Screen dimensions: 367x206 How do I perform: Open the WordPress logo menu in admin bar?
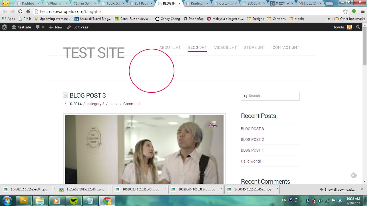click(x=4, y=27)
